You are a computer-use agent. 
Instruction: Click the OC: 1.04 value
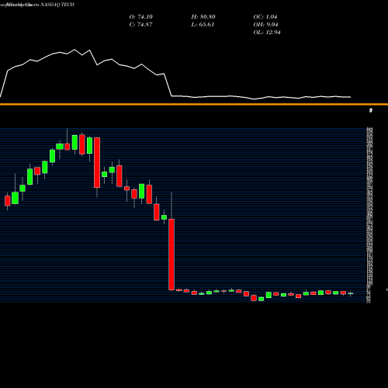coord(265,17)
